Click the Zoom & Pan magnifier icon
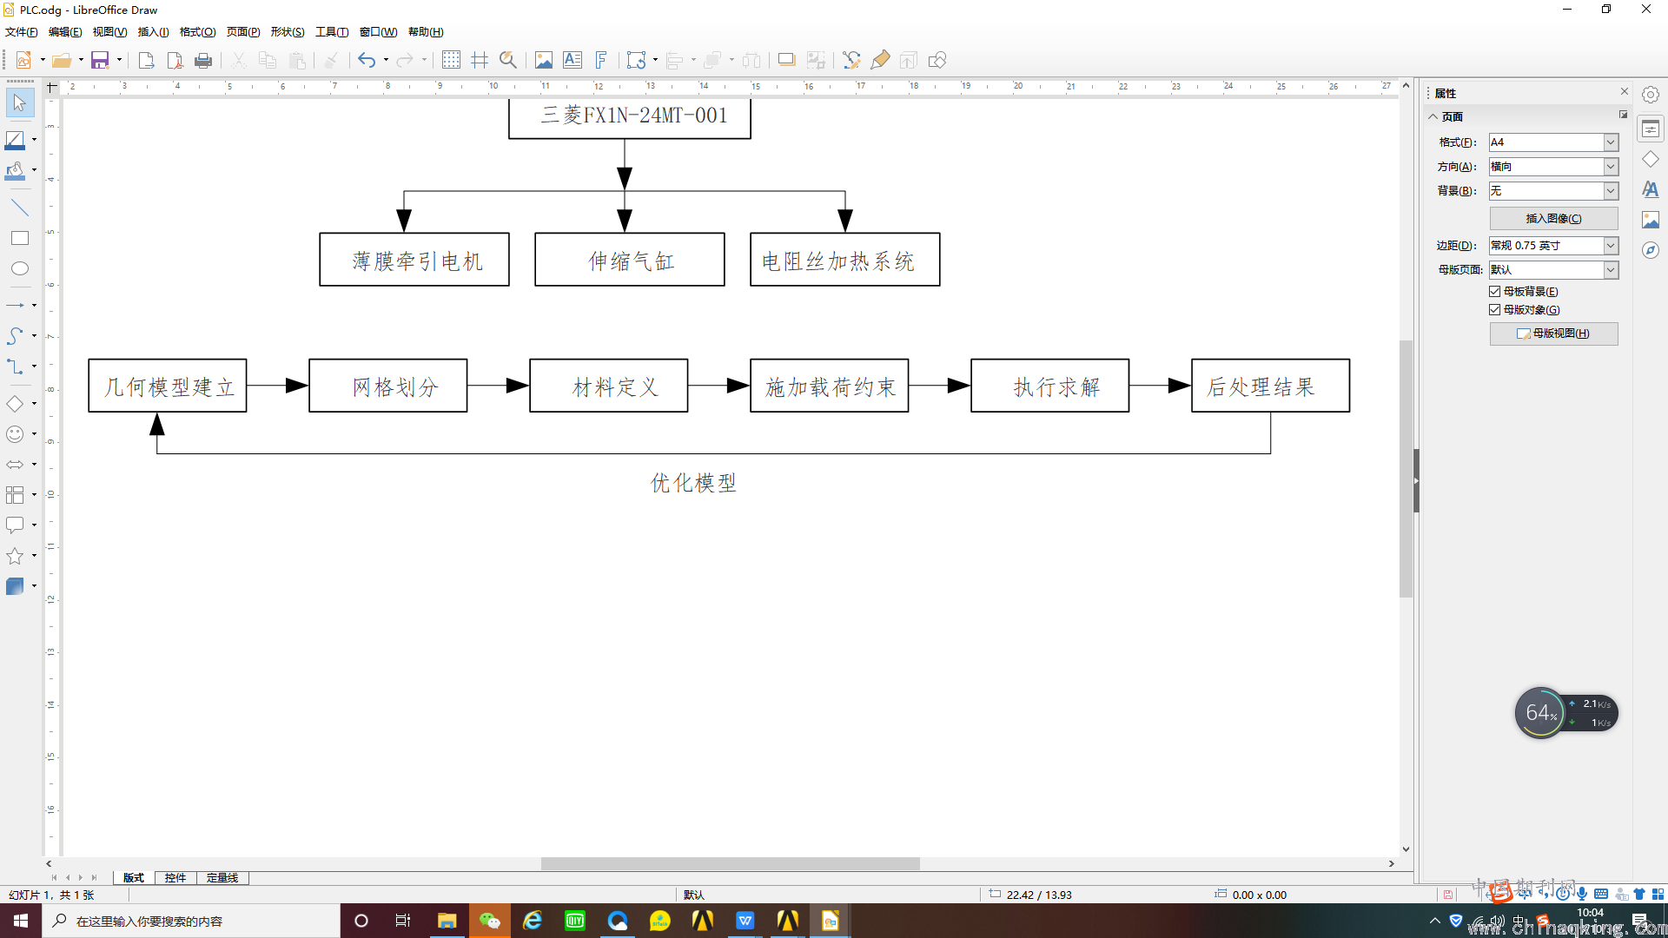The image size is (1668, 938). (x=508, y=60)
